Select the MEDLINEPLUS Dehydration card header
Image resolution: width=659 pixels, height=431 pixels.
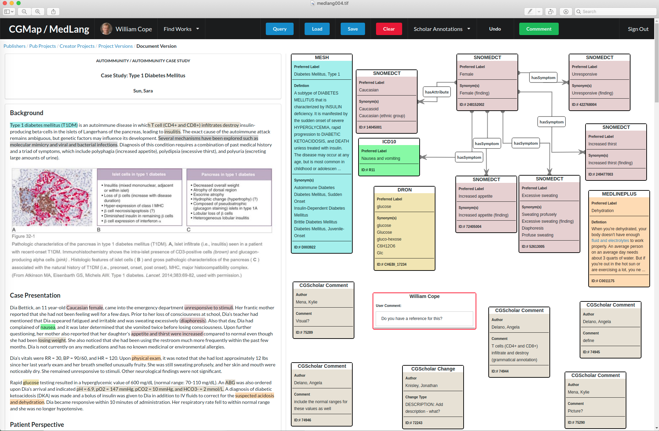pyautogui.click(x=619, y=194)
